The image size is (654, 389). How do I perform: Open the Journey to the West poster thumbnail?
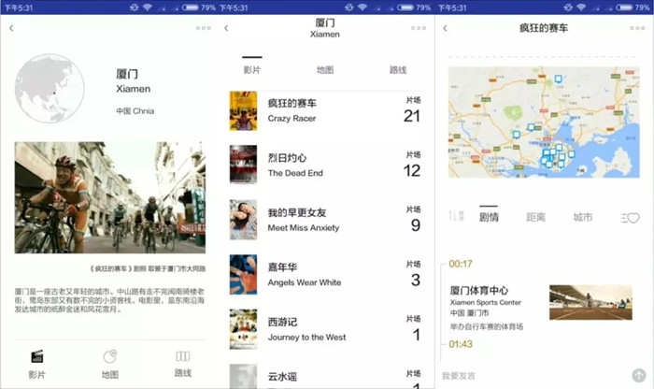(x=243, y=329)
